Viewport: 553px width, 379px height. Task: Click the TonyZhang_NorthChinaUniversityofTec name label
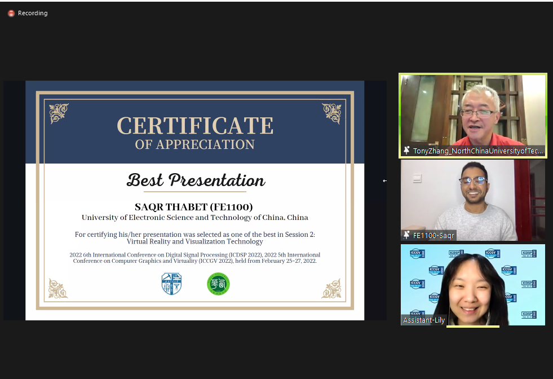[x=478, y=151]
